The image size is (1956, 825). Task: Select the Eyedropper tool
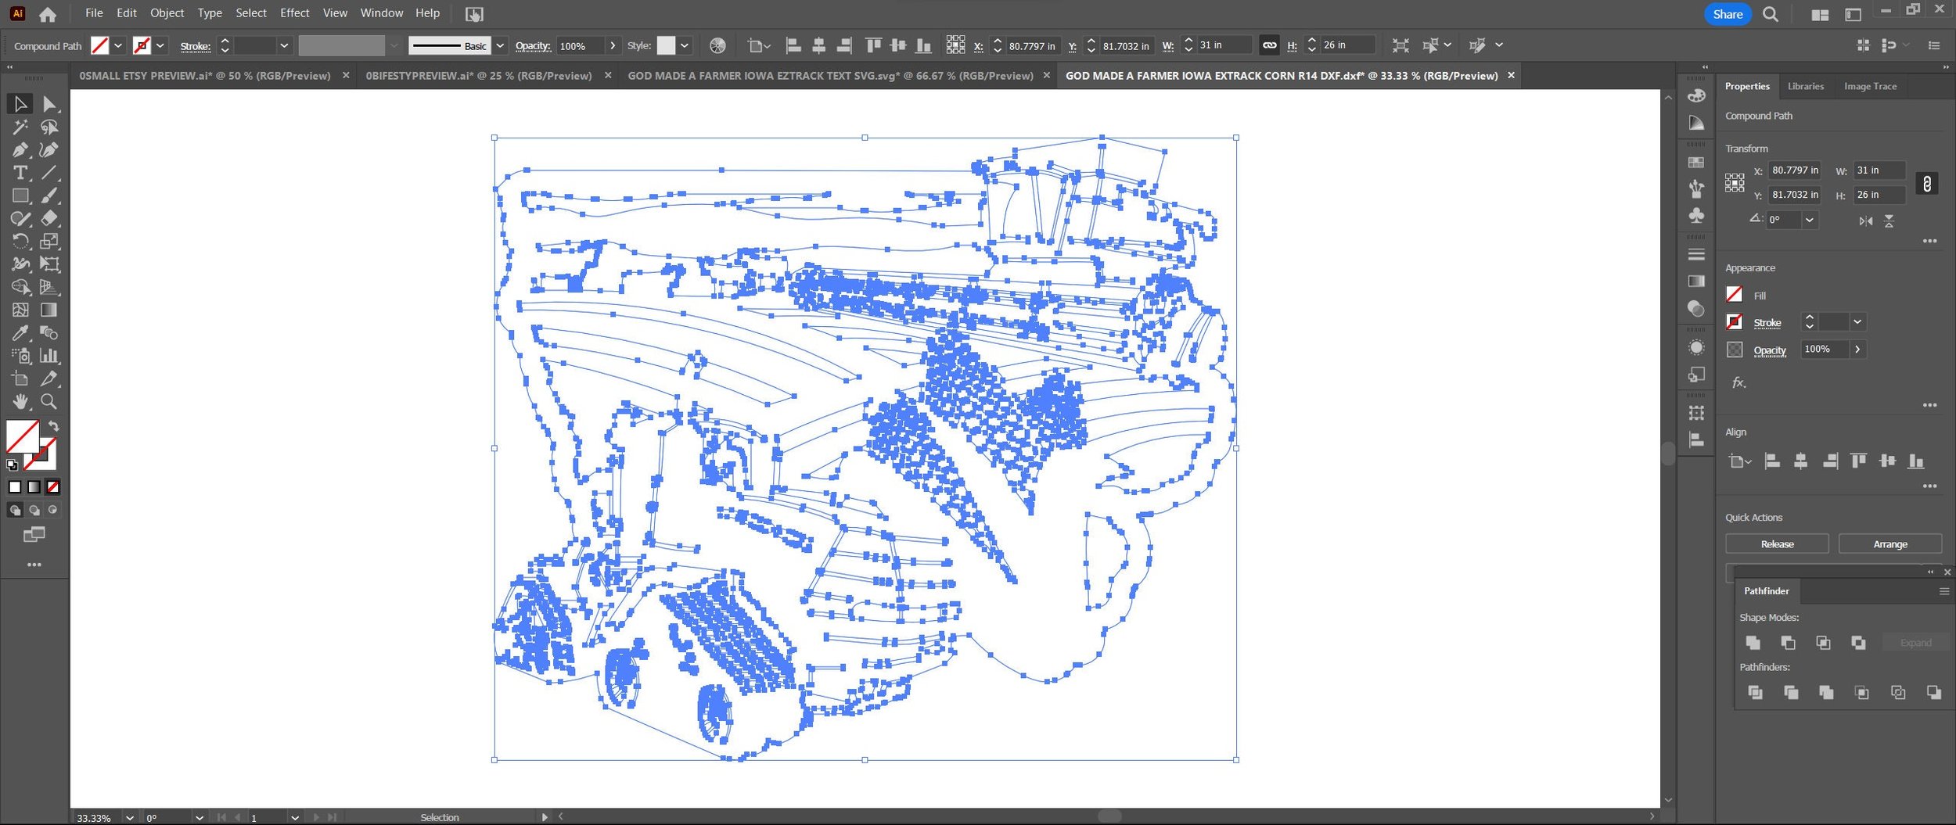(x=20, y=332)
